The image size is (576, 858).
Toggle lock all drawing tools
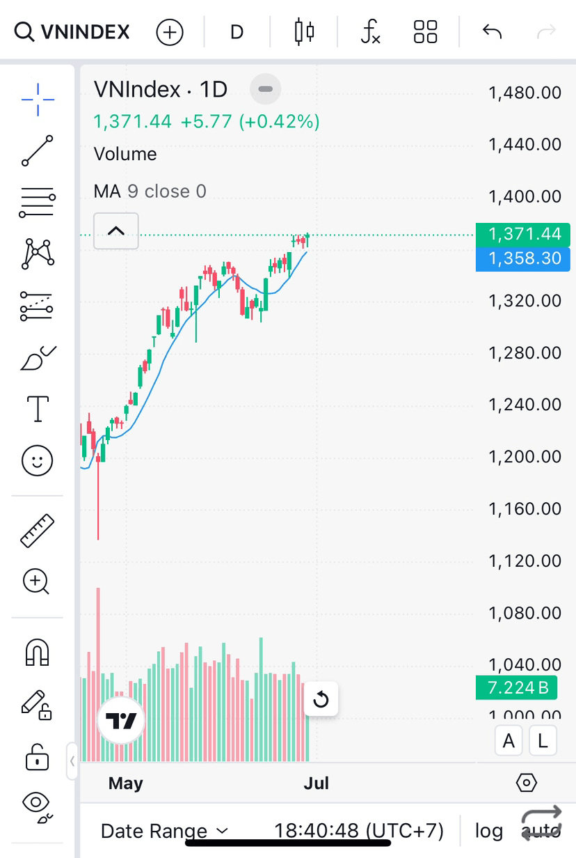tap(38, 756)
